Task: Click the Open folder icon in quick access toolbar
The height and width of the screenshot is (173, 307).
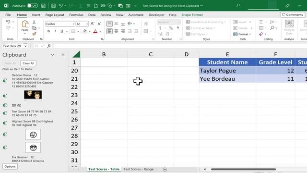Action: click(103, 6)
